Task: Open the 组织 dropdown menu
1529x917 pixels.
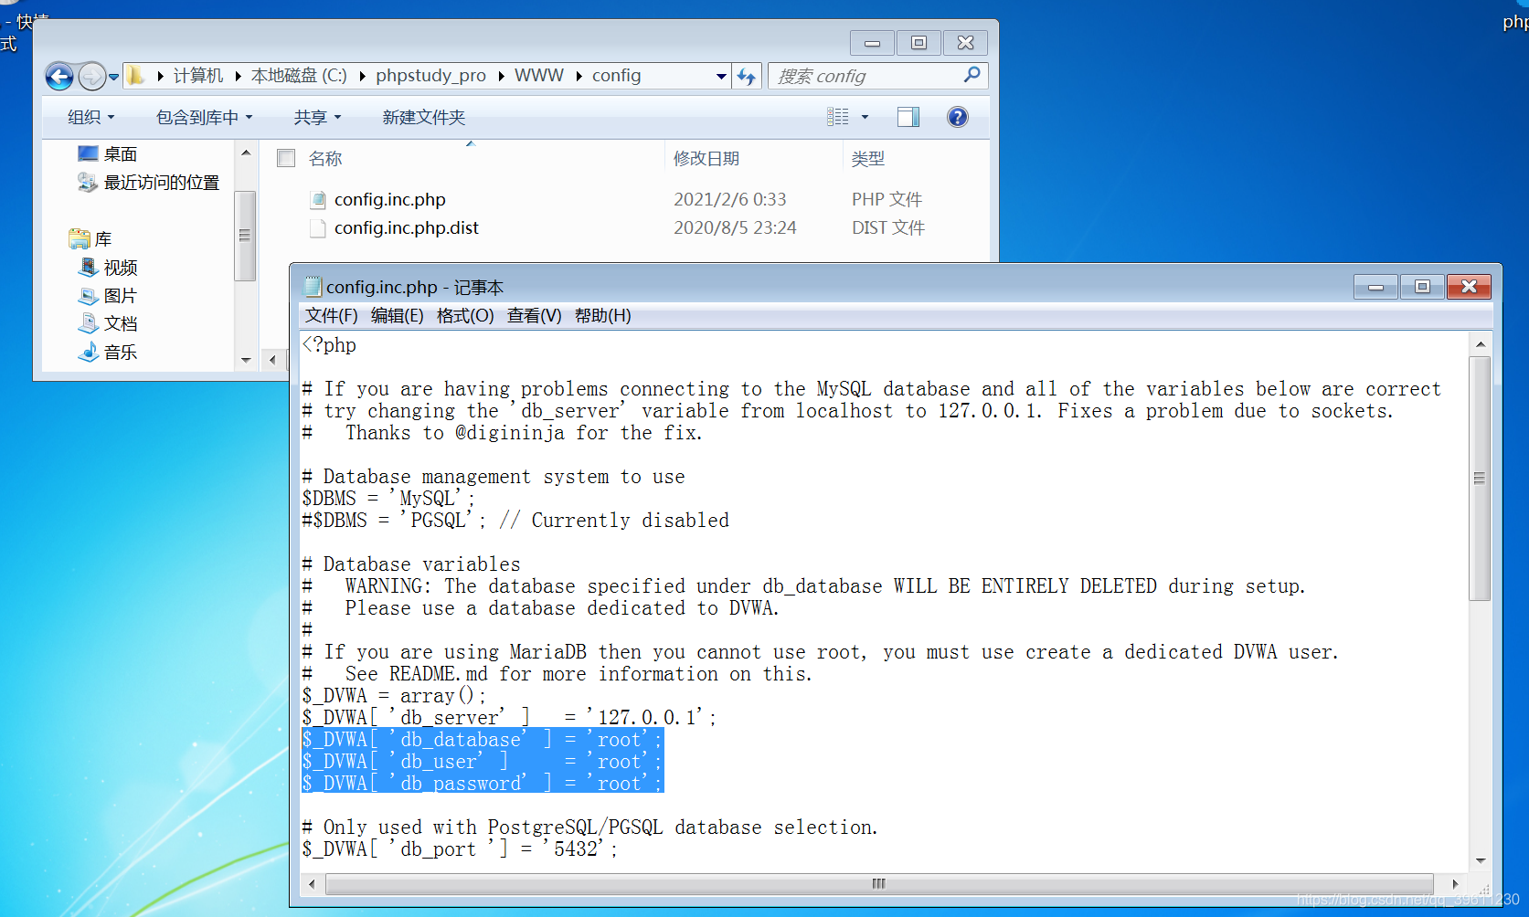Action: tap(90, 117)
